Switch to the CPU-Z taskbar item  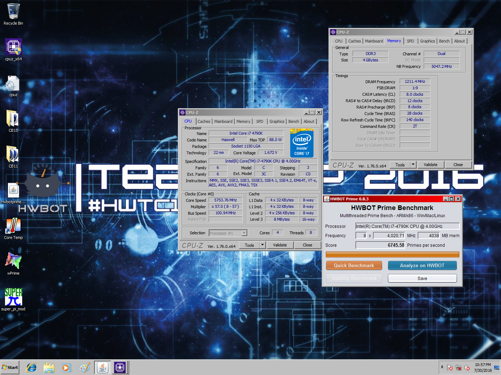tap(120, 367)
